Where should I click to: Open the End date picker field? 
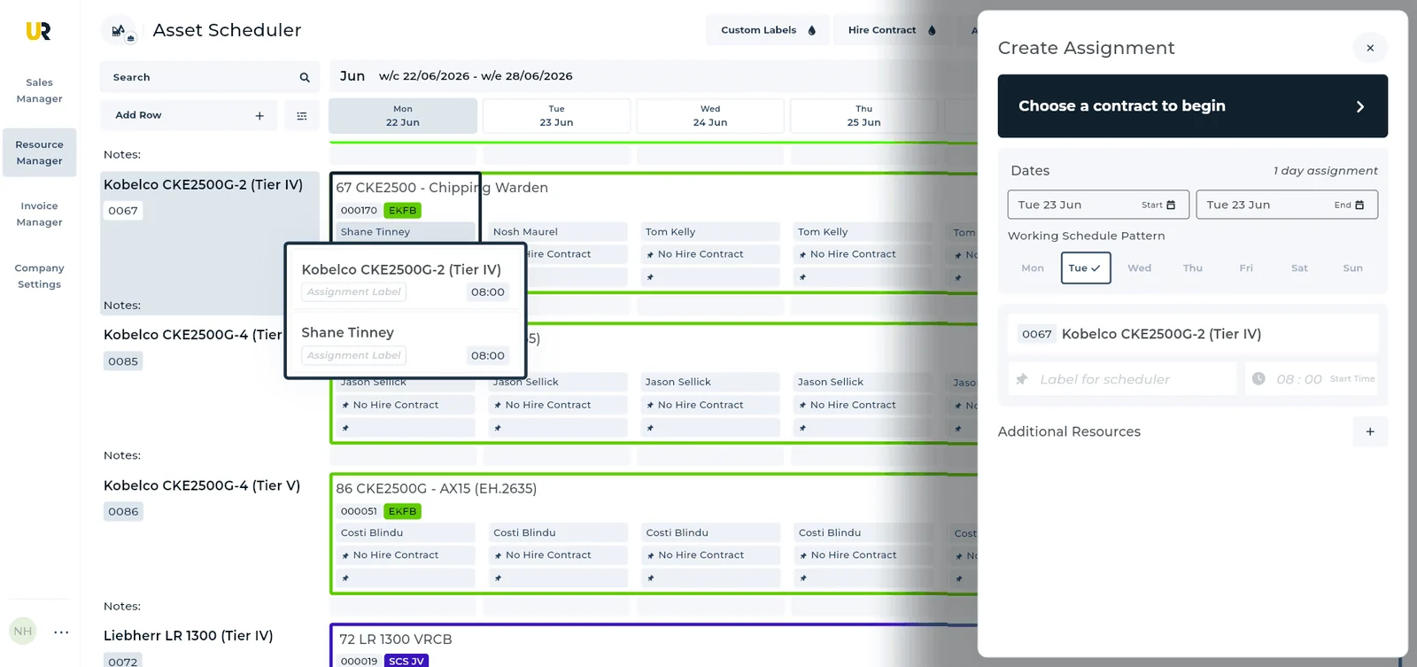click(1287, 205)
